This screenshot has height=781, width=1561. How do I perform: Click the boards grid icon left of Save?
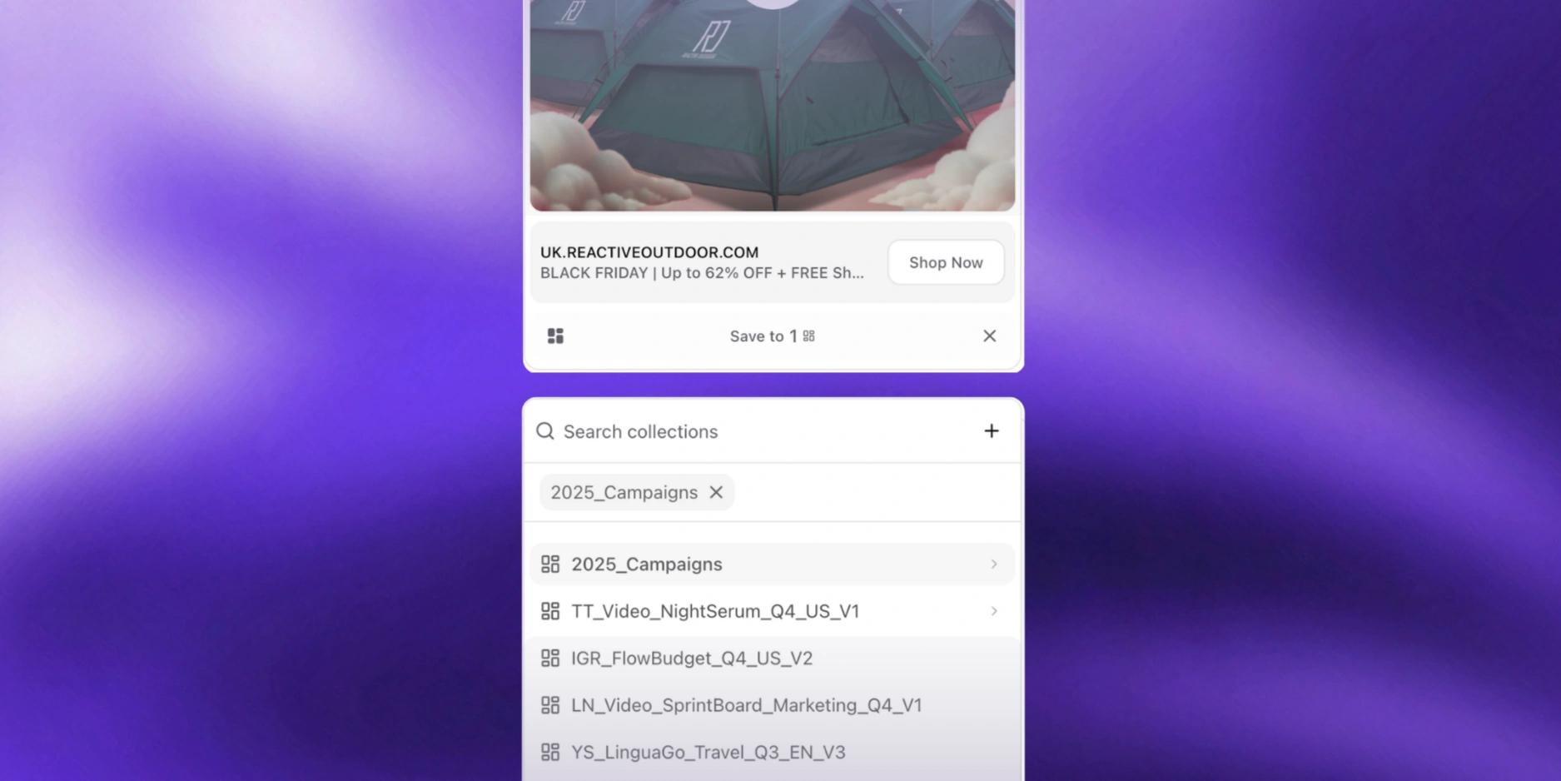[x=555, y=336]
